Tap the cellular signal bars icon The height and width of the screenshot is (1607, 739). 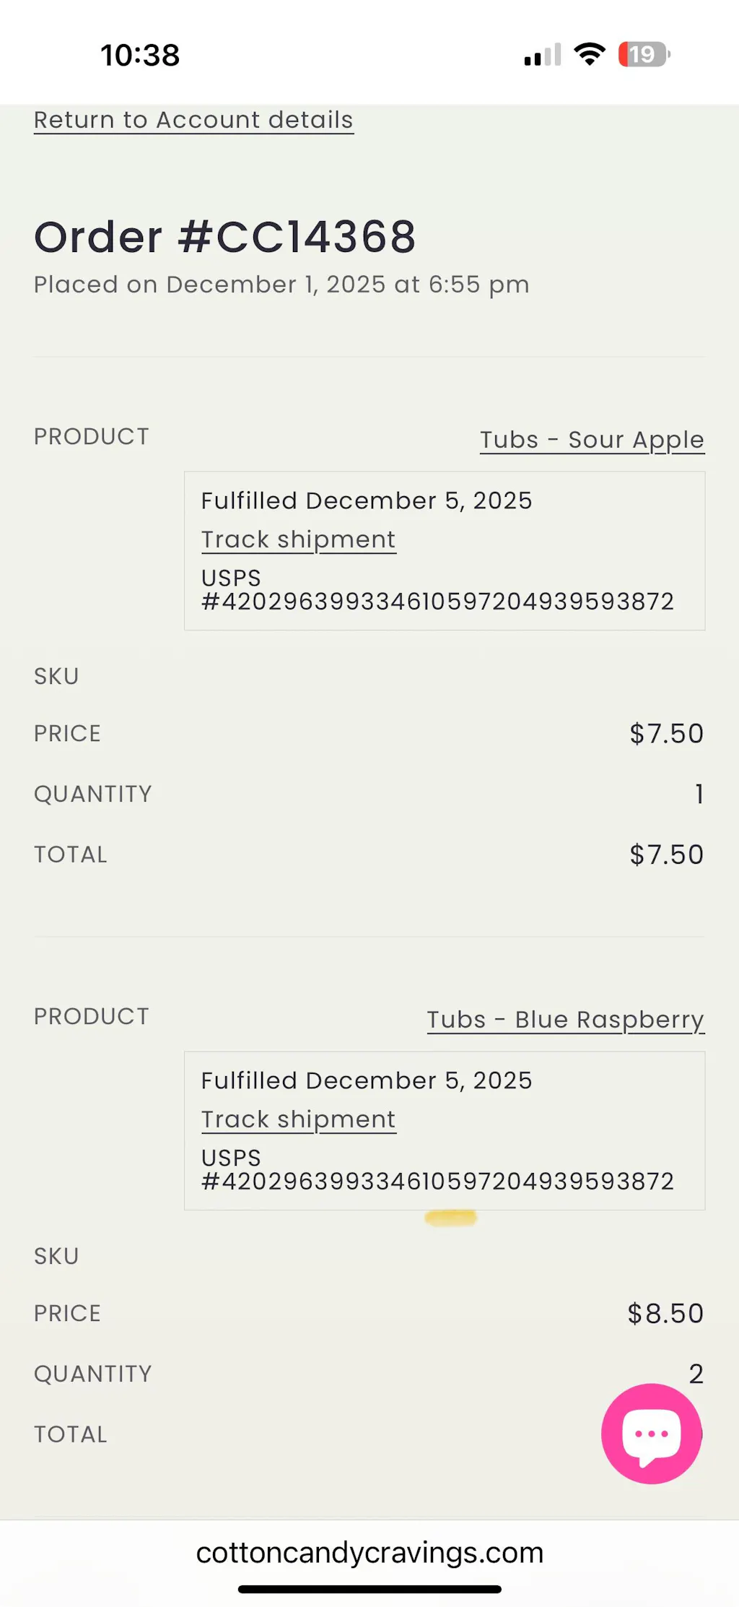pos(543,55)
